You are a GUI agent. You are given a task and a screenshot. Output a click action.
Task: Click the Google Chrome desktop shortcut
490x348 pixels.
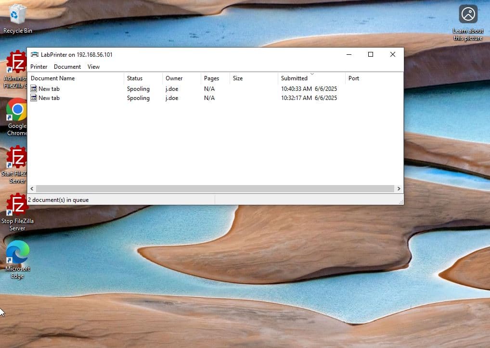(x=17, y=111)
